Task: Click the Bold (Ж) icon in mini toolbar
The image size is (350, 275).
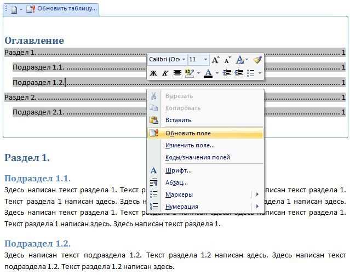Action: [153, 73]
